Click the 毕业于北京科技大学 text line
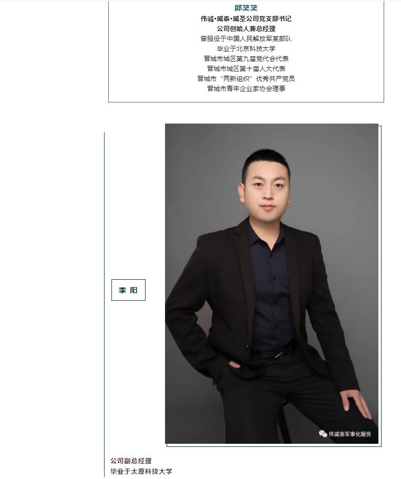 coord(246,48)
